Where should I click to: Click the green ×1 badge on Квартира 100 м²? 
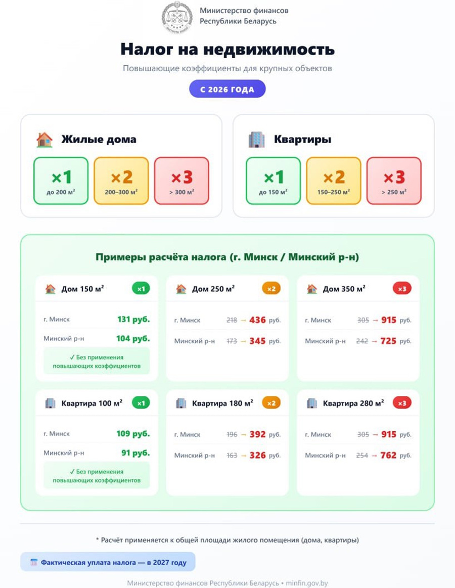(141, 403)
